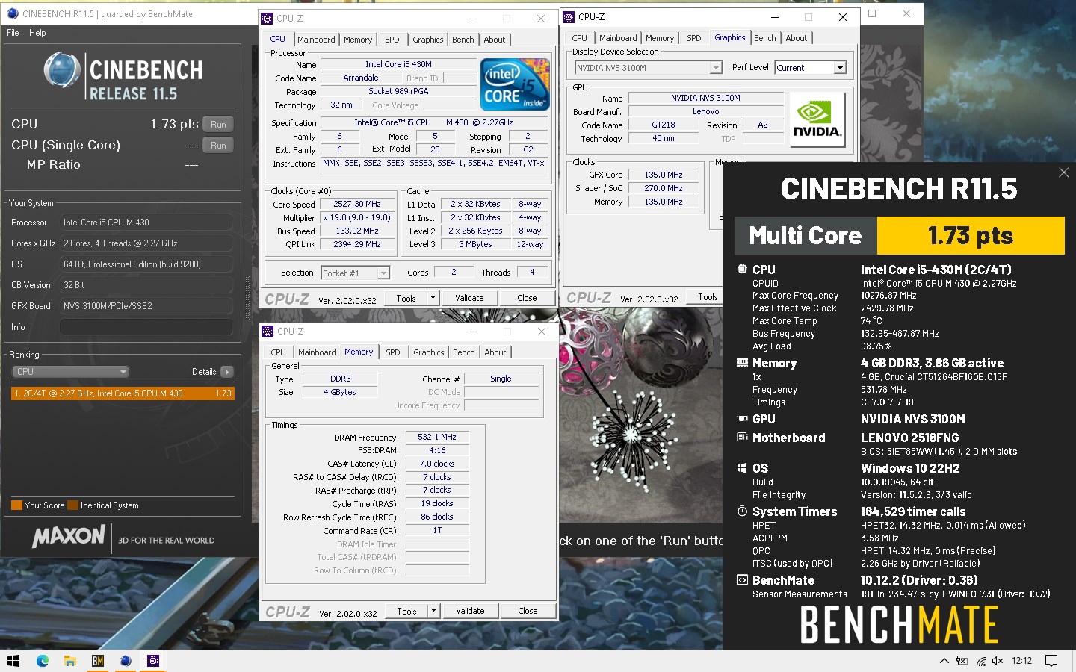1076x672 pixels.
Task: Show hidden system tray icons
Action: click(x=944, y=661)
